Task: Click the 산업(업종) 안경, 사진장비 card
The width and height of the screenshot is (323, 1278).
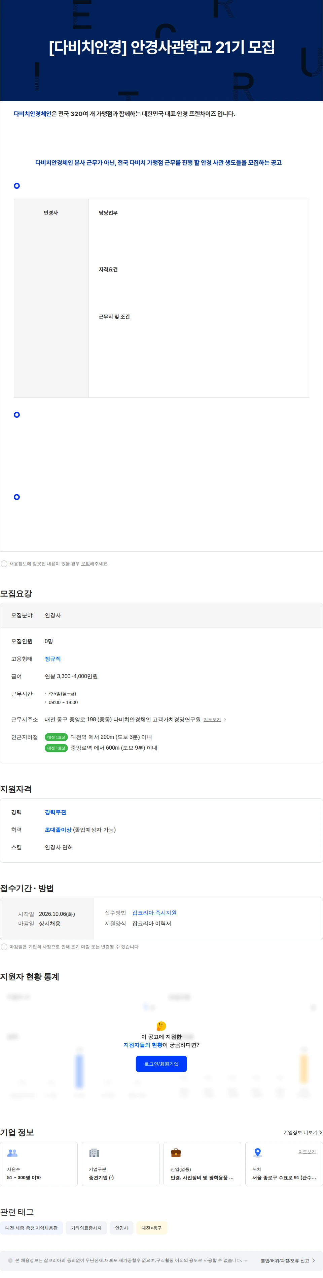Action: click(x=202, y=1164)
